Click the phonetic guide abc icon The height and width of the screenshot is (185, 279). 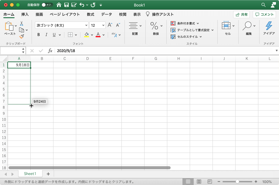click(114, 35)
